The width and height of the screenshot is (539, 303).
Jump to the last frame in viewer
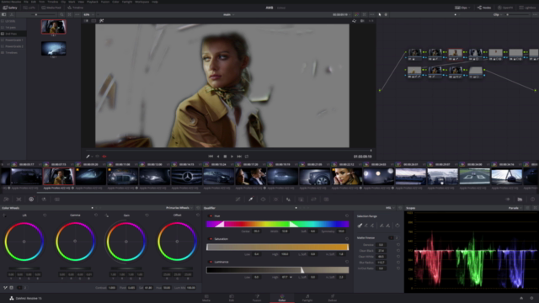239,157
